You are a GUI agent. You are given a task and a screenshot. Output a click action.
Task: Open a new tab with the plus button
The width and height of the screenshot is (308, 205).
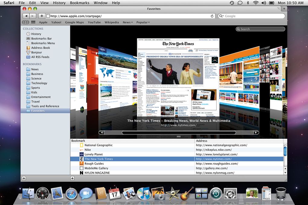(284, 9)
